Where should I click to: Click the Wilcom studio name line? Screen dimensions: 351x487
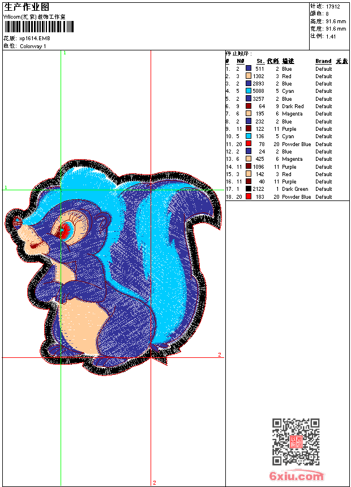(x=34, y=17)
